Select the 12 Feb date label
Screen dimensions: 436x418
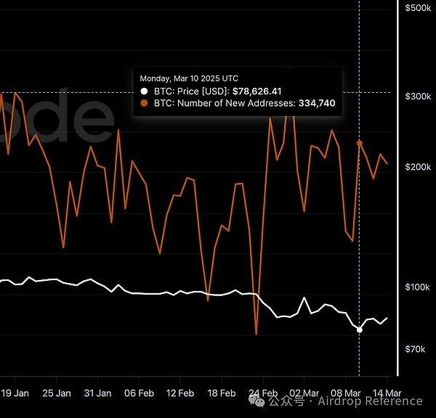click(180, 393)
